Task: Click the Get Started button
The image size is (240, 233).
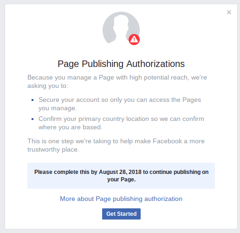Action: (121, 214)
